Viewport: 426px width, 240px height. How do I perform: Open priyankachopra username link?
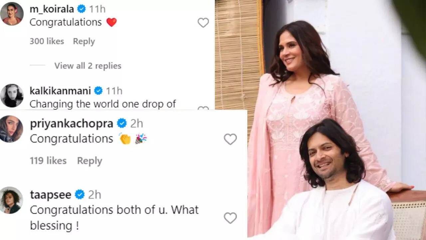[x=71, y=124]
